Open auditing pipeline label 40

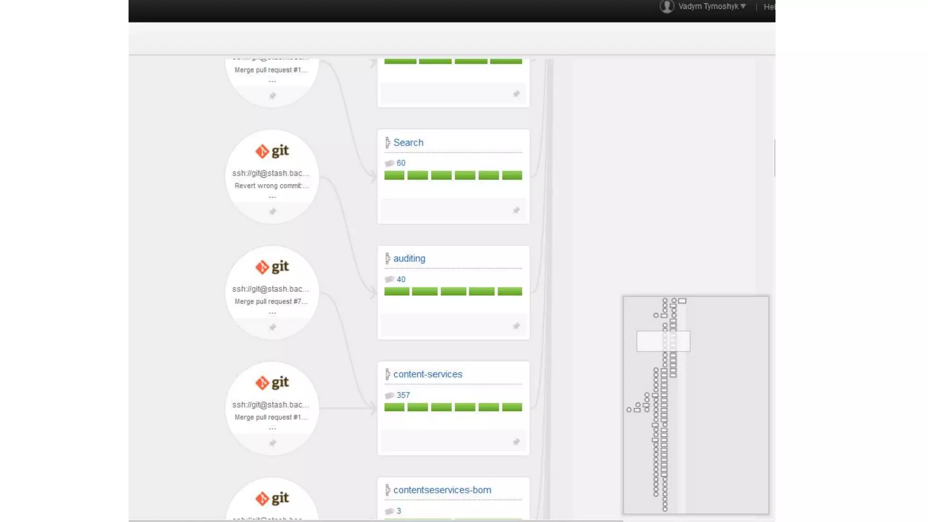click(x=401, y=280)
